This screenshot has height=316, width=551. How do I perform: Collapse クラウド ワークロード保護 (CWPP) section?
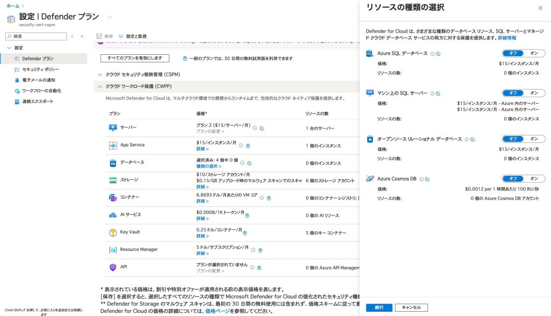100,86
